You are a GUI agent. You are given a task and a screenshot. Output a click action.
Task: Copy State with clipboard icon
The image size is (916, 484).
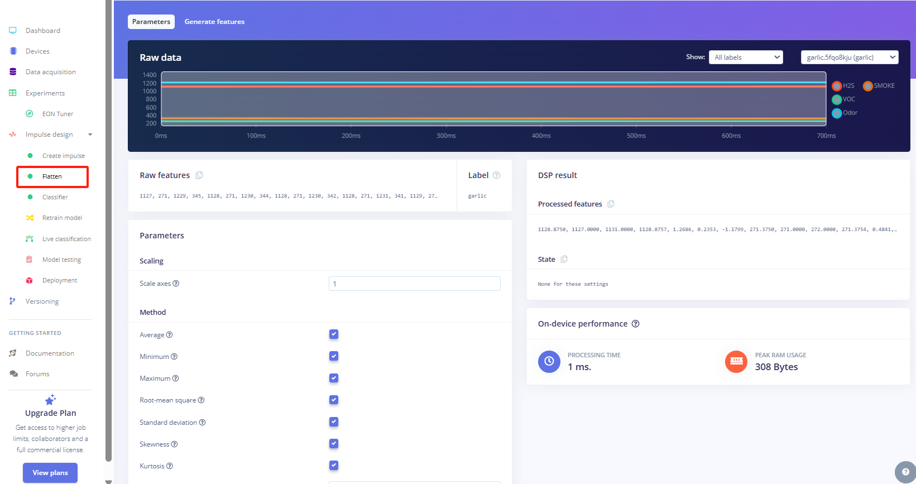pyautogui.click(x=564, y=259)
